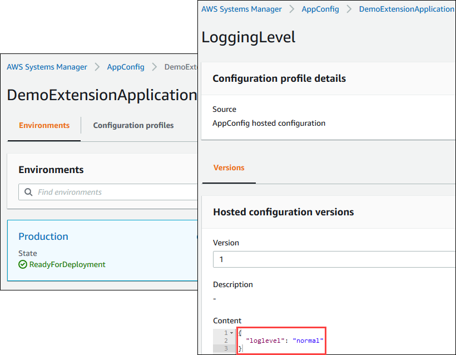Click the Description label

coord(233,284)
